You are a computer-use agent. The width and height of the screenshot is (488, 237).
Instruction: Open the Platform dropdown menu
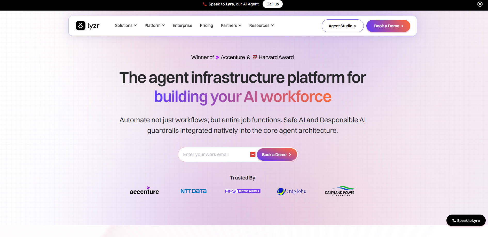154,26
